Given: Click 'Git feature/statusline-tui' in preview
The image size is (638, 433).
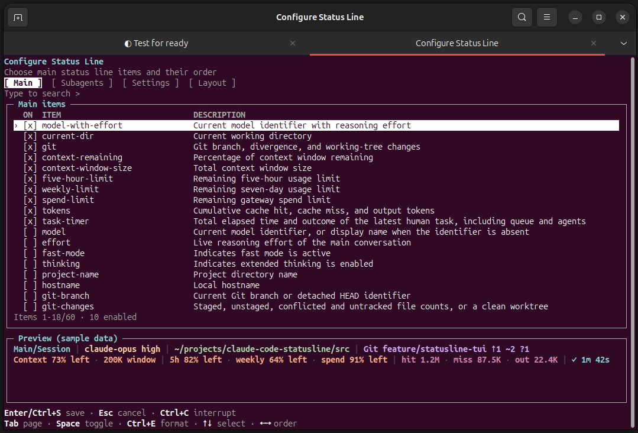Looking at the screenshot, I should pyautogui.click(x=425, y=349).
